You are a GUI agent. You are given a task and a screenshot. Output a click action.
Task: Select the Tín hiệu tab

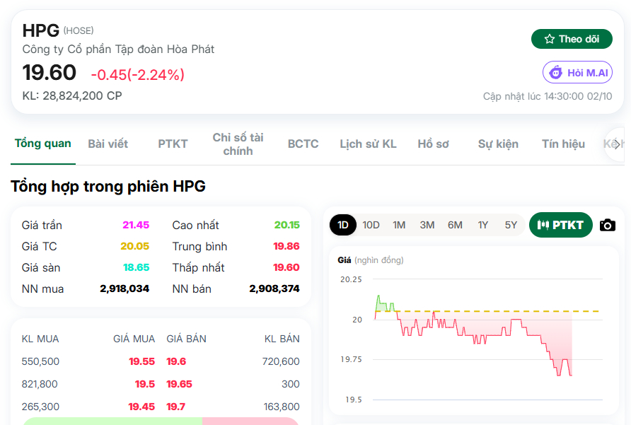(563, 144)
